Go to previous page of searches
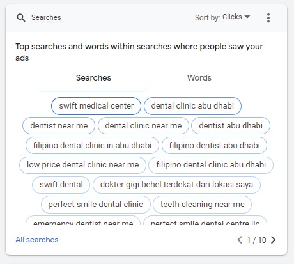 240,240
